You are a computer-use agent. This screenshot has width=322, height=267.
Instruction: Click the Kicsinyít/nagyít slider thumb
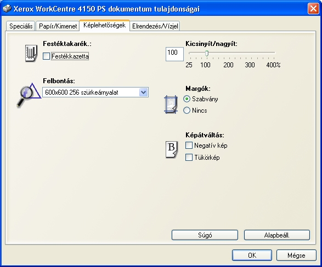tap(207, 53)
